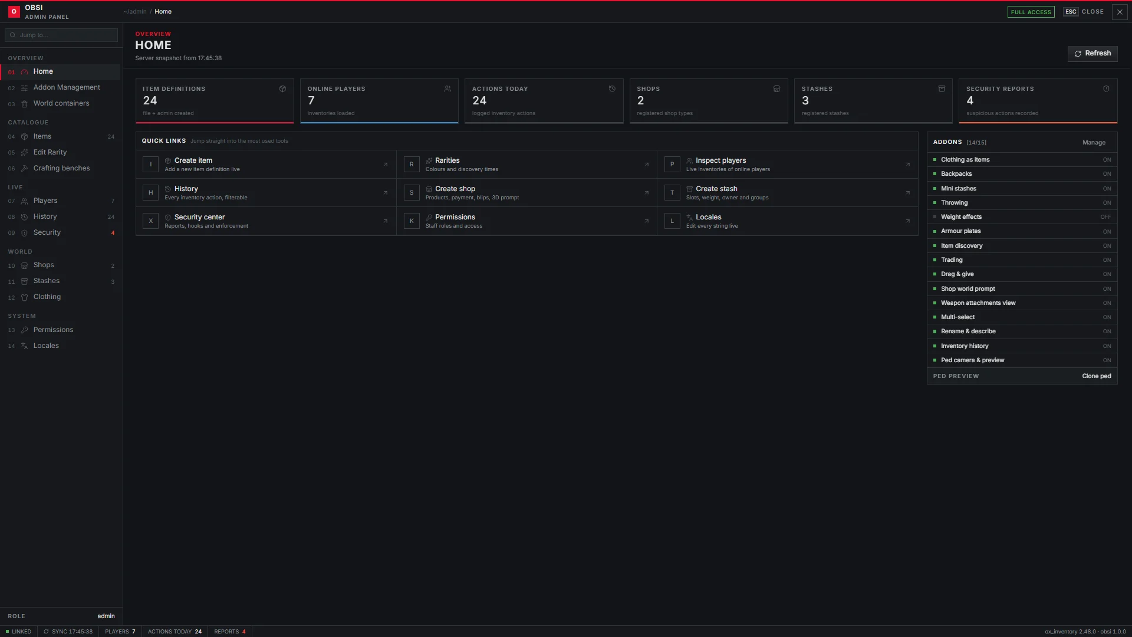This screenshot has width=1132, height=637.
Task: Click the X close icon at top right
Action: pyautogui.click(x=1120, y=12)
